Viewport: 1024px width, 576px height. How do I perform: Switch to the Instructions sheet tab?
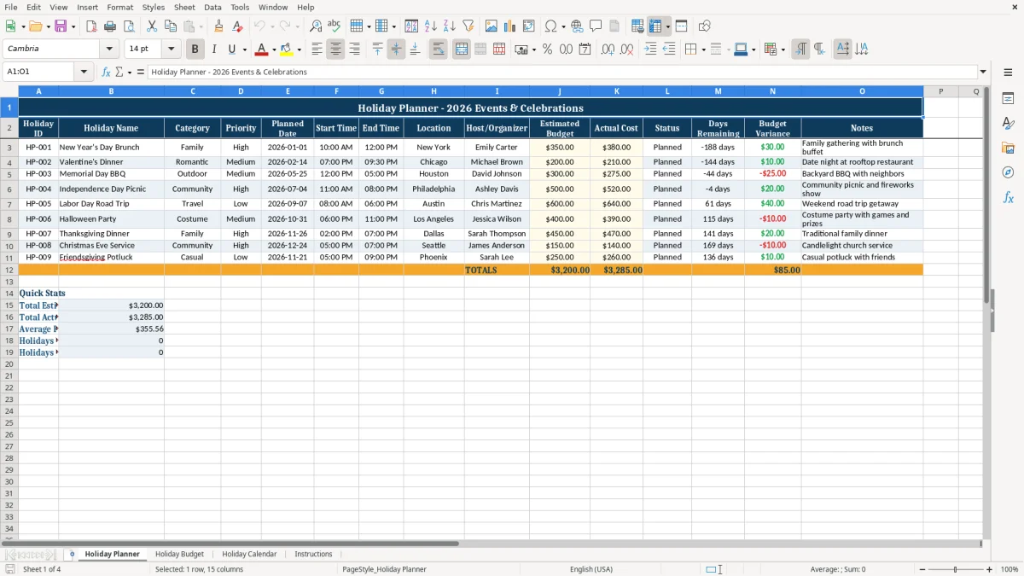point(313,554)
